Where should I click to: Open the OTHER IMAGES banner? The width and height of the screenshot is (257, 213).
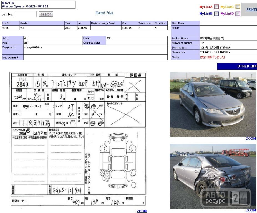(237, 66)
